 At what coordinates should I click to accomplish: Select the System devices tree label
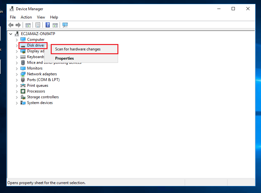point(40,103)
